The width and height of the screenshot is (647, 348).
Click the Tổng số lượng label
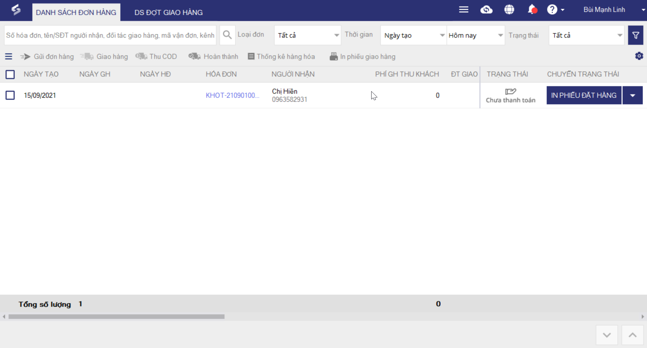click(x=45, y=304)
